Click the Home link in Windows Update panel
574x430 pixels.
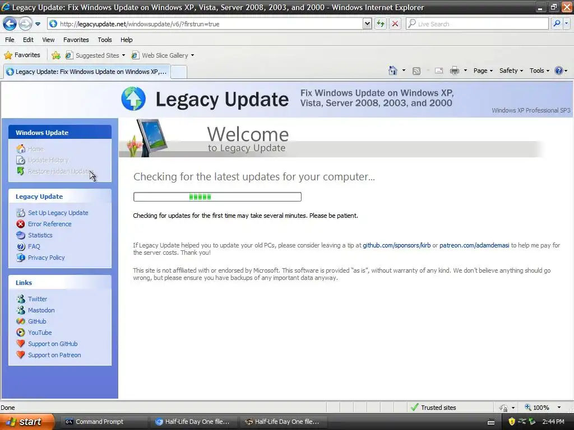tap(36, 149)
